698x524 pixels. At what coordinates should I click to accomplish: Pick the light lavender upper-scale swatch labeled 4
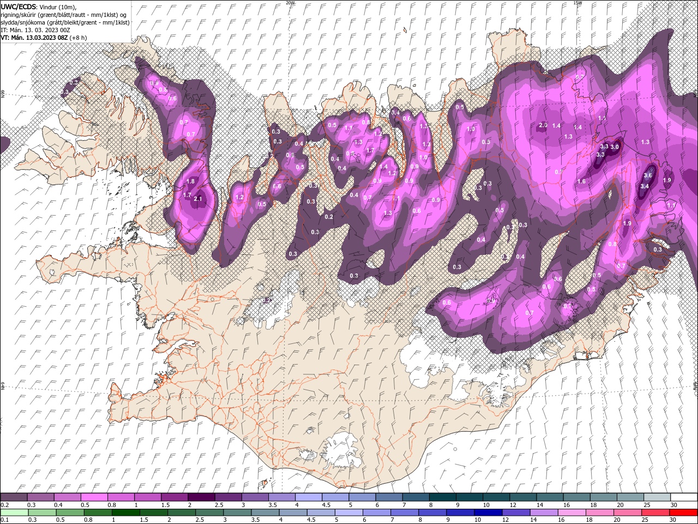[308, 497]
